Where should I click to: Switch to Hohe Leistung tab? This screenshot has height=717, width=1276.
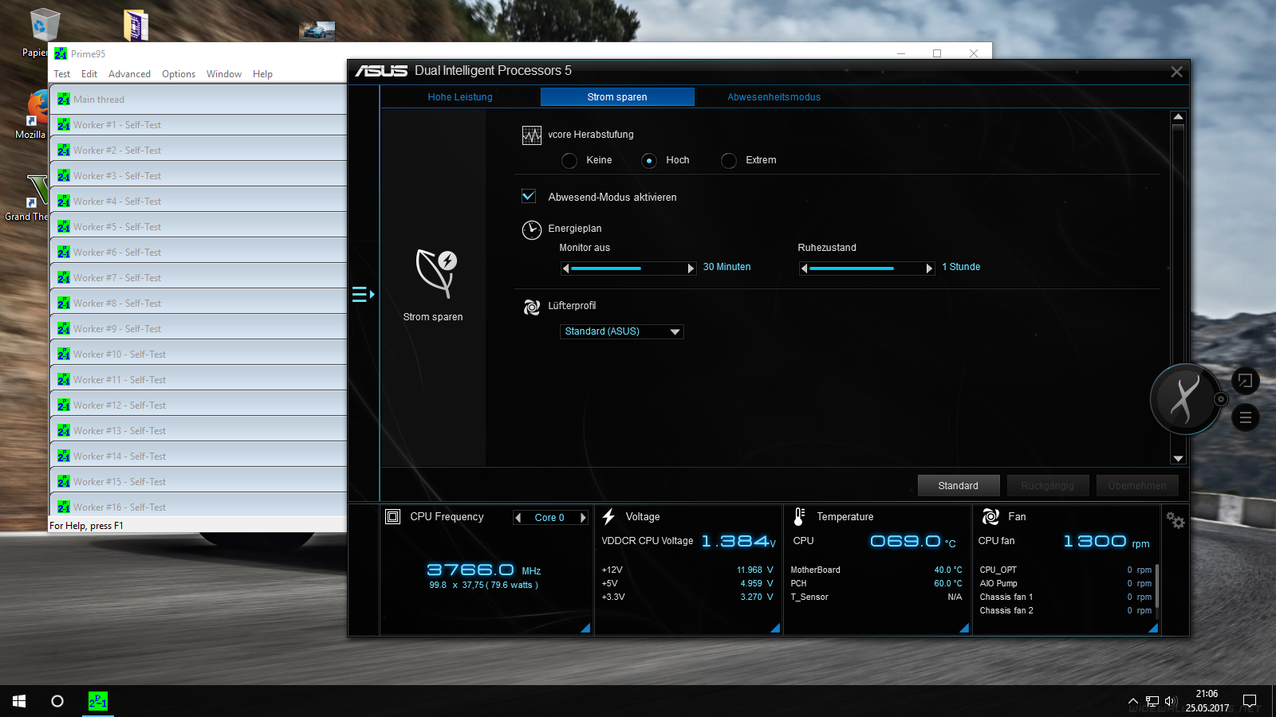tap(460, 97)
